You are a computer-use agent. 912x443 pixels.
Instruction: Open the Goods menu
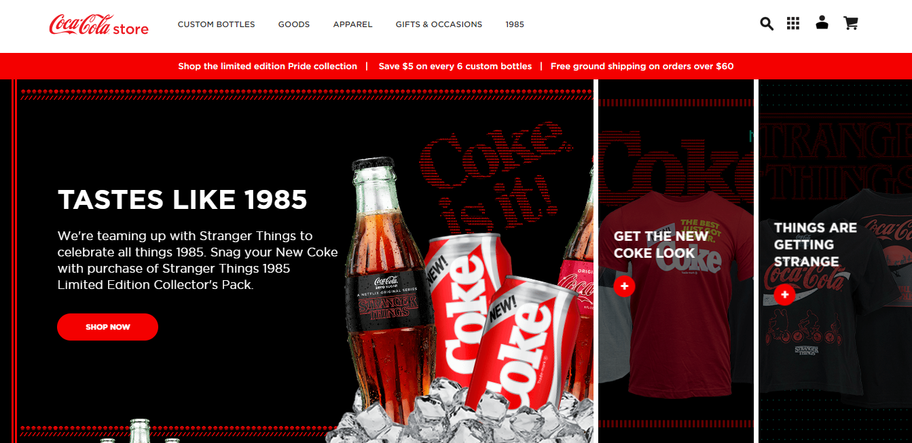coord(294,24)
